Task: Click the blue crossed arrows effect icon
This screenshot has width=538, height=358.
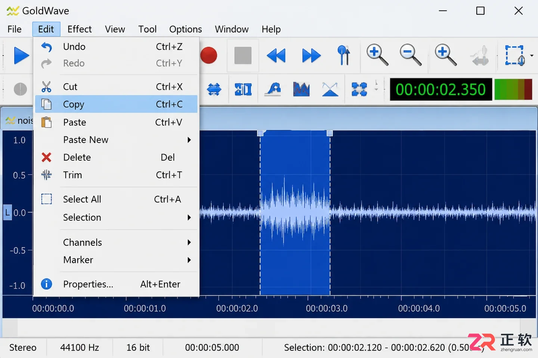Action: (214, 89)
